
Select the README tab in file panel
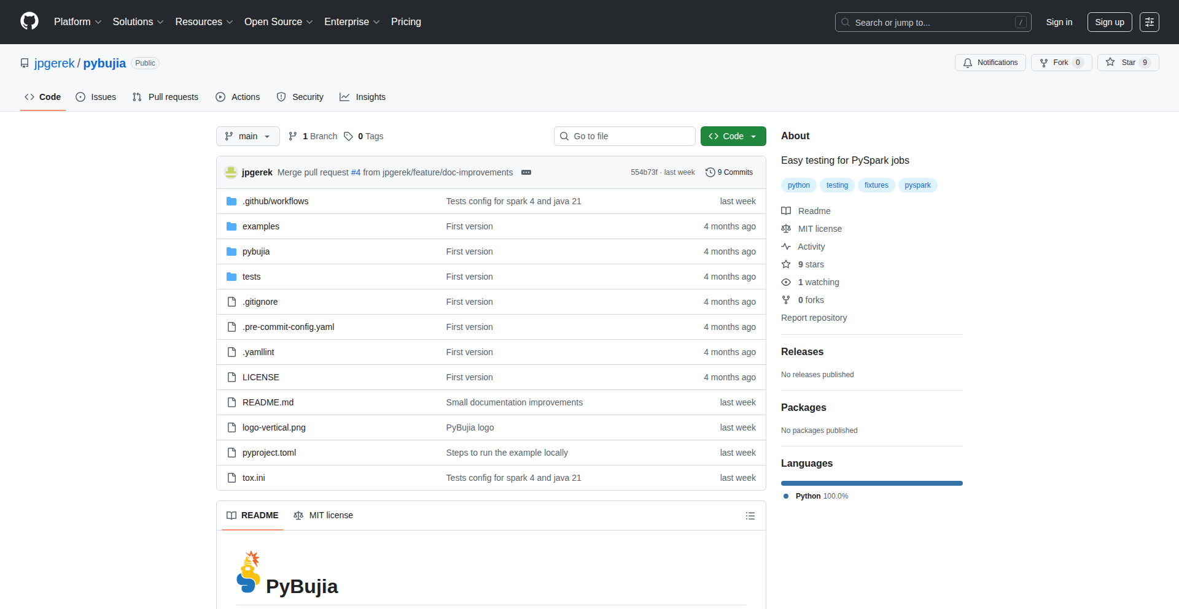click(x=252, y=515)
